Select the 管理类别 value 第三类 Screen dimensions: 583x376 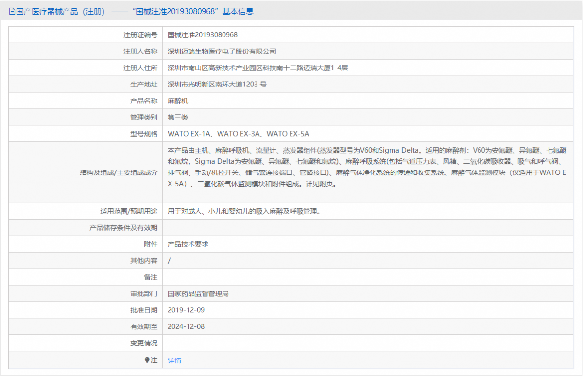click(x=176, y=117)
